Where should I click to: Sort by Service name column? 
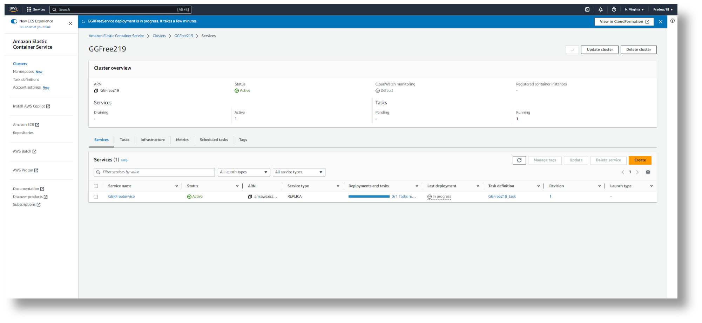(177, 186)
